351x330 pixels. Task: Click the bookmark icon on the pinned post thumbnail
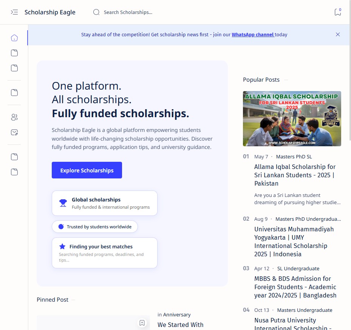pos(142,322)
